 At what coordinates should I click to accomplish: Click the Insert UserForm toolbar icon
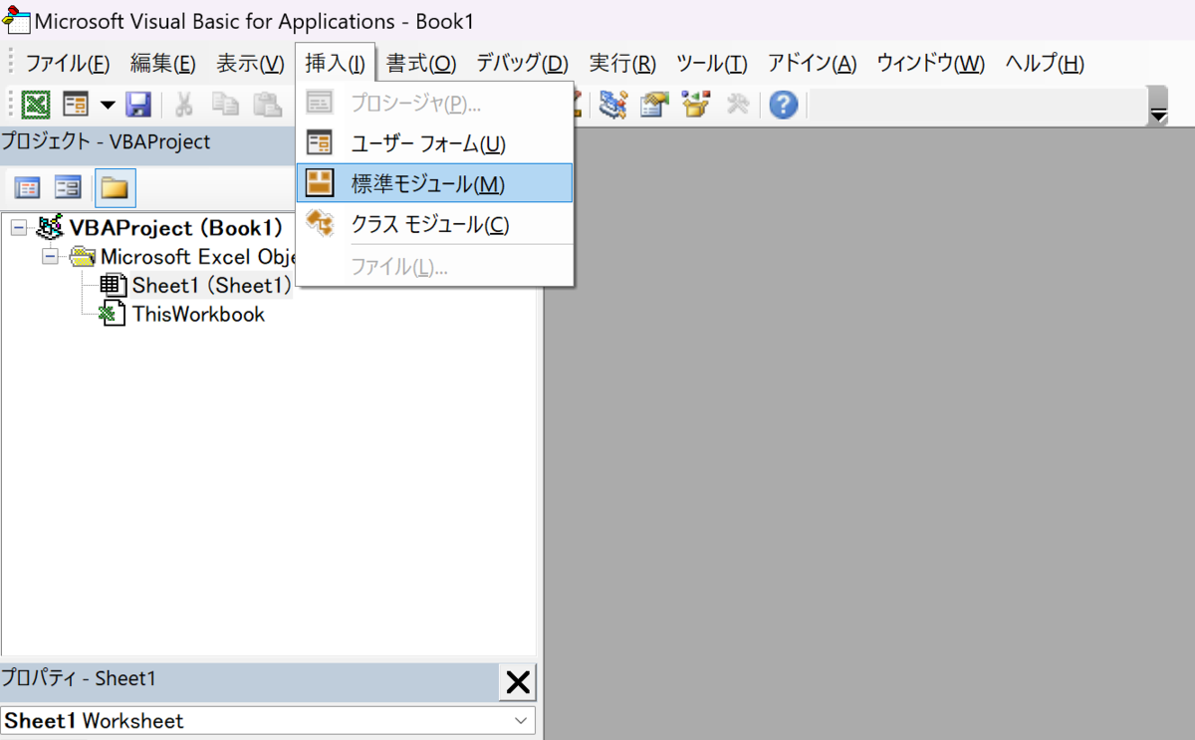click(x=77, y=105)
